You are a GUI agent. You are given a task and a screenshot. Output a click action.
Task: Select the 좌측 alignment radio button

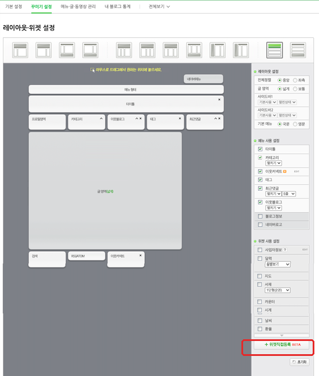point(295,80)
